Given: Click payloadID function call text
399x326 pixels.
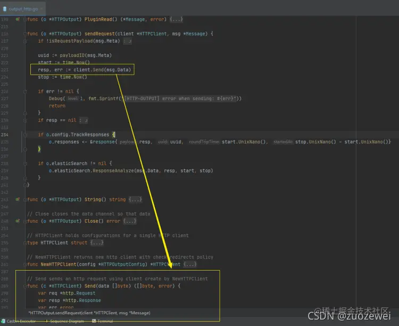Looking at the screenshot, I should tap(72, 55).
